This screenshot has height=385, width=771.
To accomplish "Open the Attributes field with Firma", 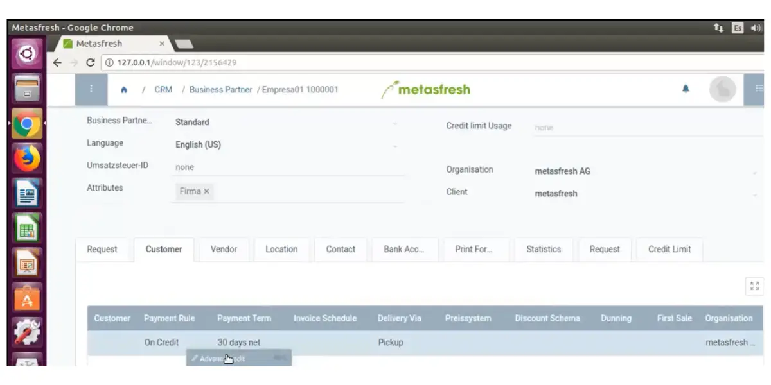I will [x=288, y=191].
